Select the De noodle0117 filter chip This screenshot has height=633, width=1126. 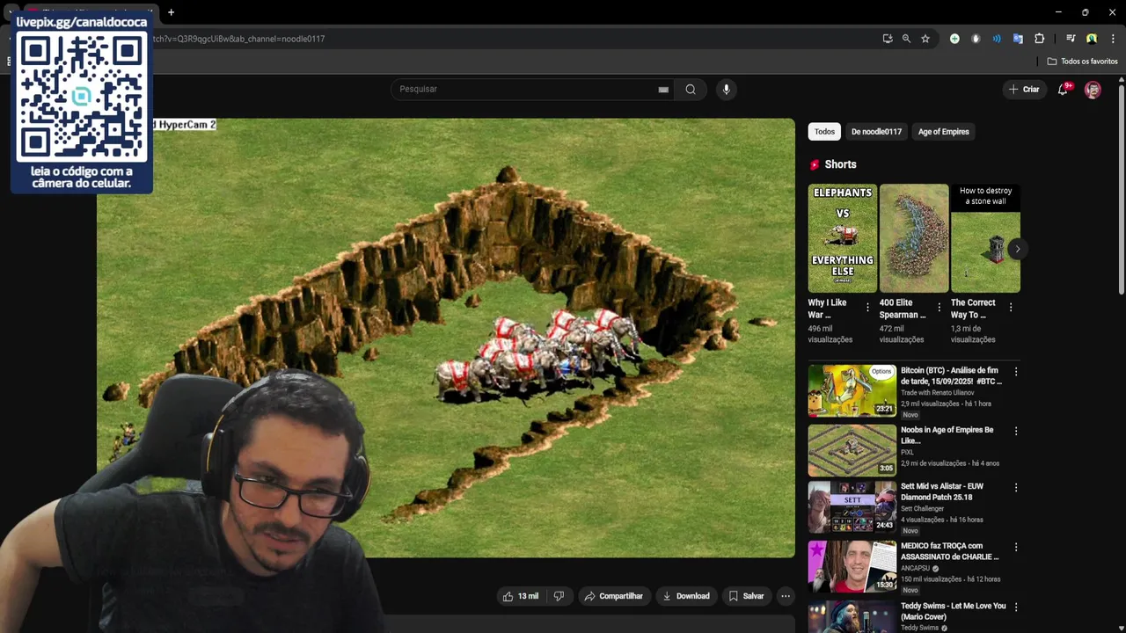click(x=876, y=132)
